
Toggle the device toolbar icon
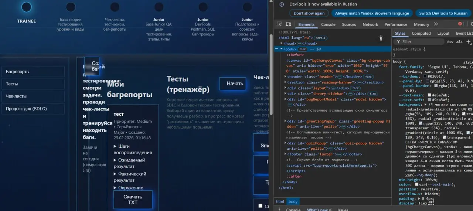[x=288, y=24]
